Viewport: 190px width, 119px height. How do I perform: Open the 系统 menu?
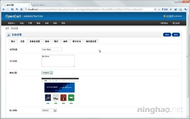[47, 23]
